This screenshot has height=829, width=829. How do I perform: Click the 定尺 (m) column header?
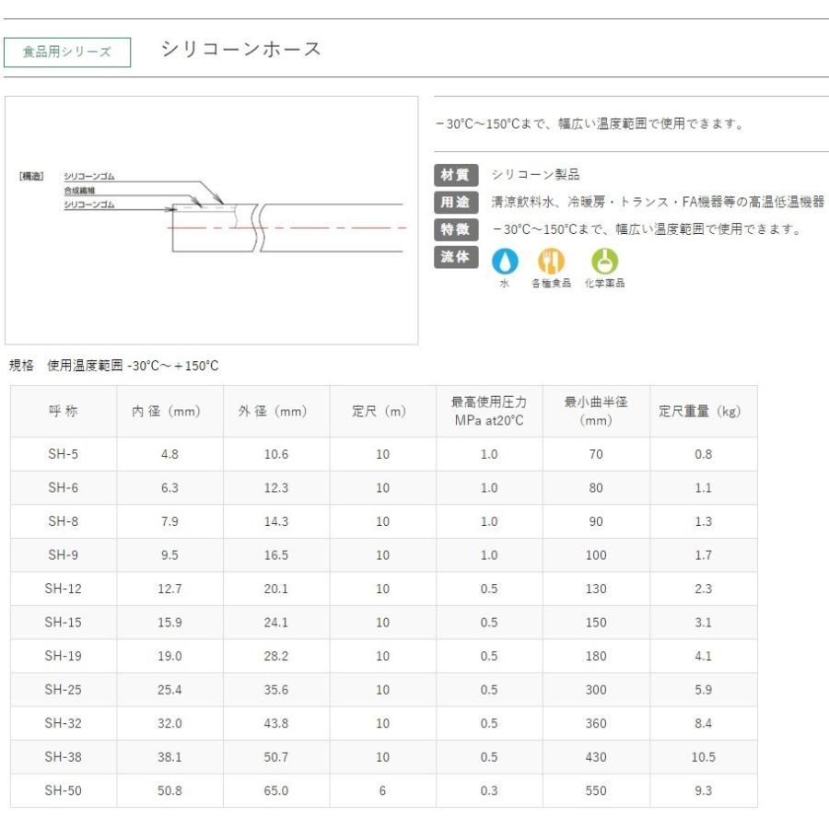click(383, 411)
